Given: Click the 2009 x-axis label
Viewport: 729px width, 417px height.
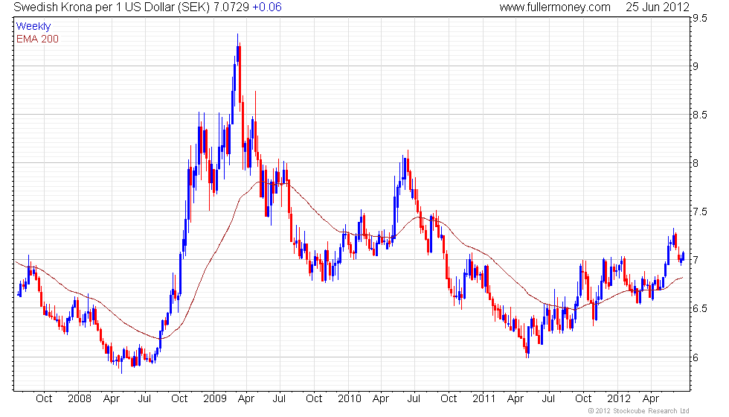Looking at the screenshot, I should click(214, 399).
